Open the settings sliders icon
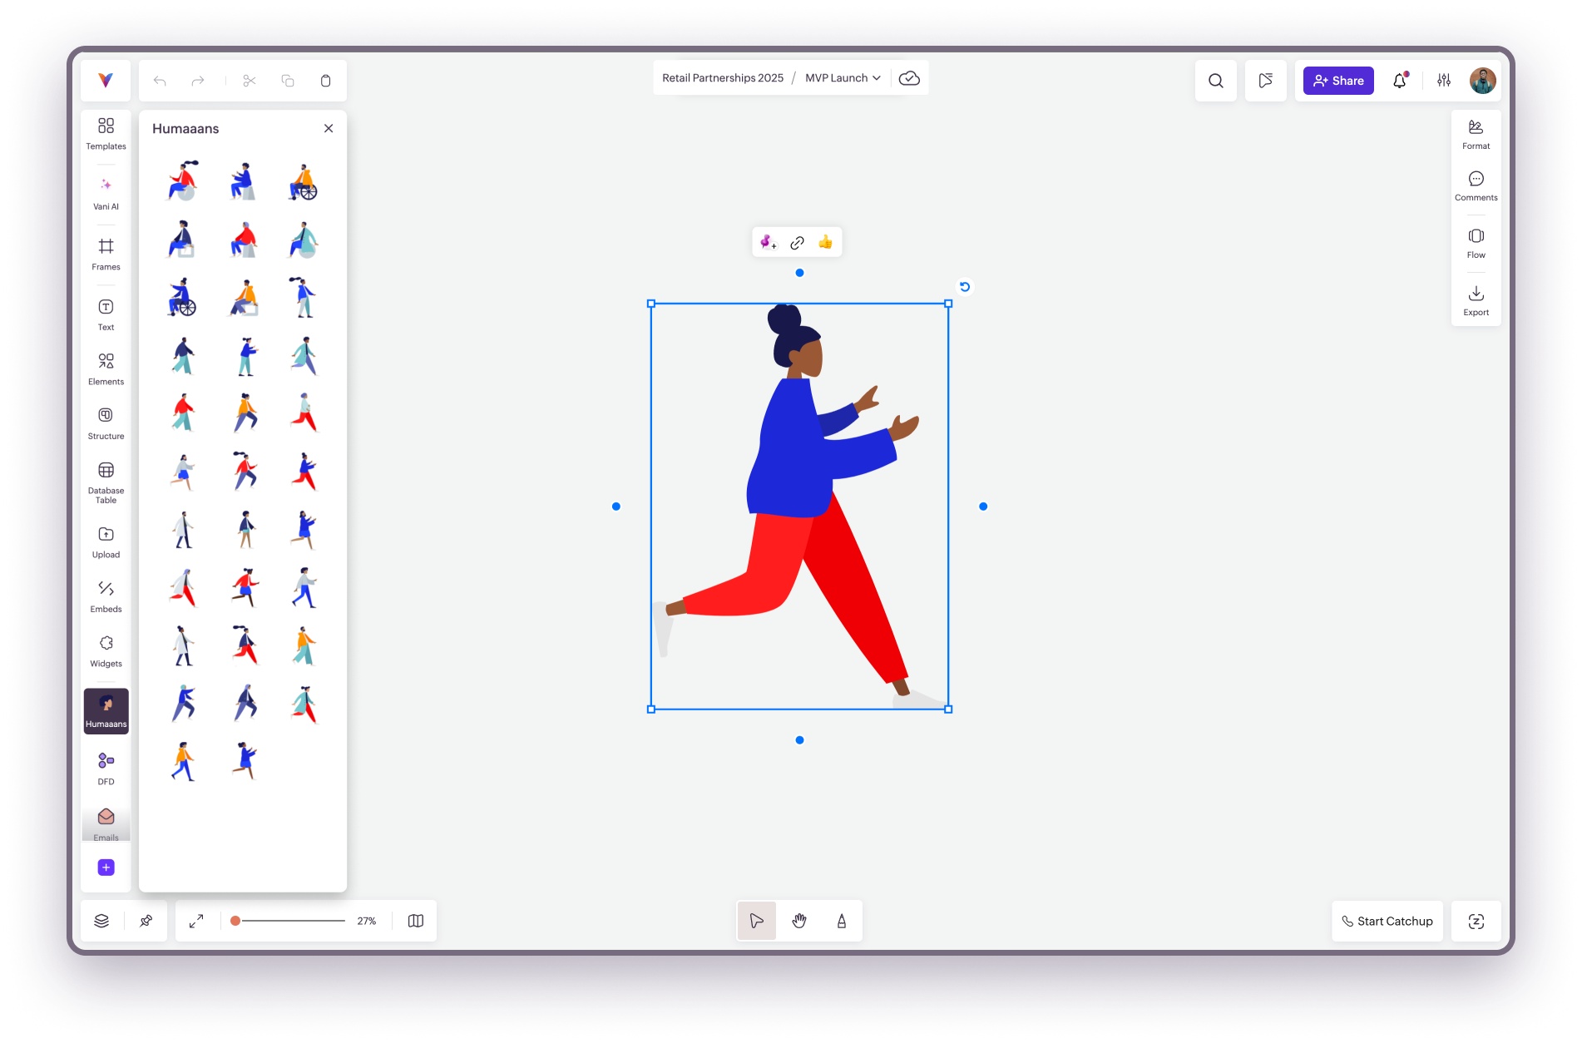 tap(1444, 81)
